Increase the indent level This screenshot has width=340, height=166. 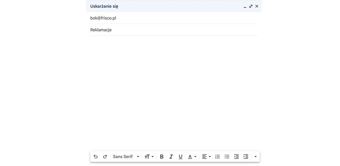(246, 156)
